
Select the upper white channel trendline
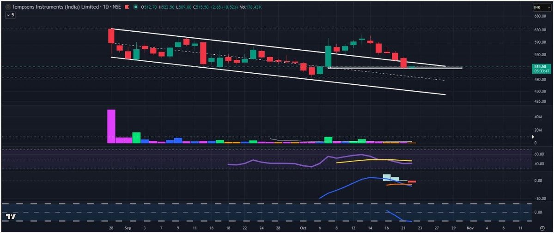(x=279, y=47)
